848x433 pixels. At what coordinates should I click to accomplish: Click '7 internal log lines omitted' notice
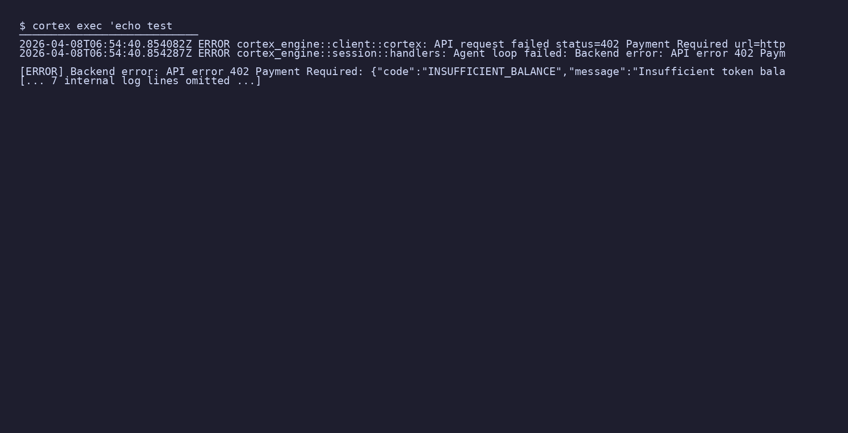coord(140,81)
